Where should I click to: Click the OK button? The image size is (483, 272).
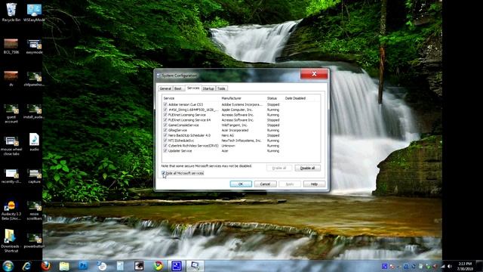tap(241, 184)
